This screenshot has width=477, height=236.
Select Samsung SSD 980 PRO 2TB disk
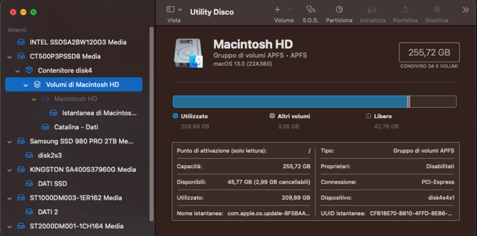point(82,141)
